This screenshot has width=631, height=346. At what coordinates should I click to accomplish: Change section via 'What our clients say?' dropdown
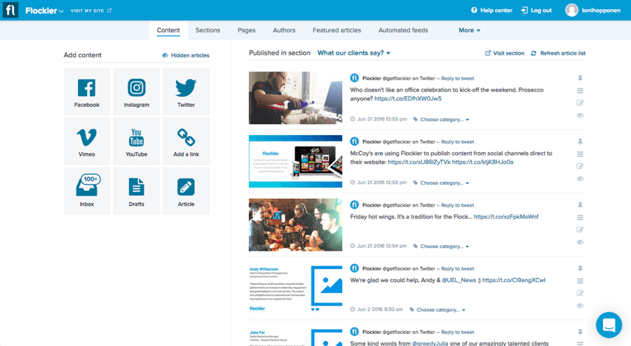point(354,53)
